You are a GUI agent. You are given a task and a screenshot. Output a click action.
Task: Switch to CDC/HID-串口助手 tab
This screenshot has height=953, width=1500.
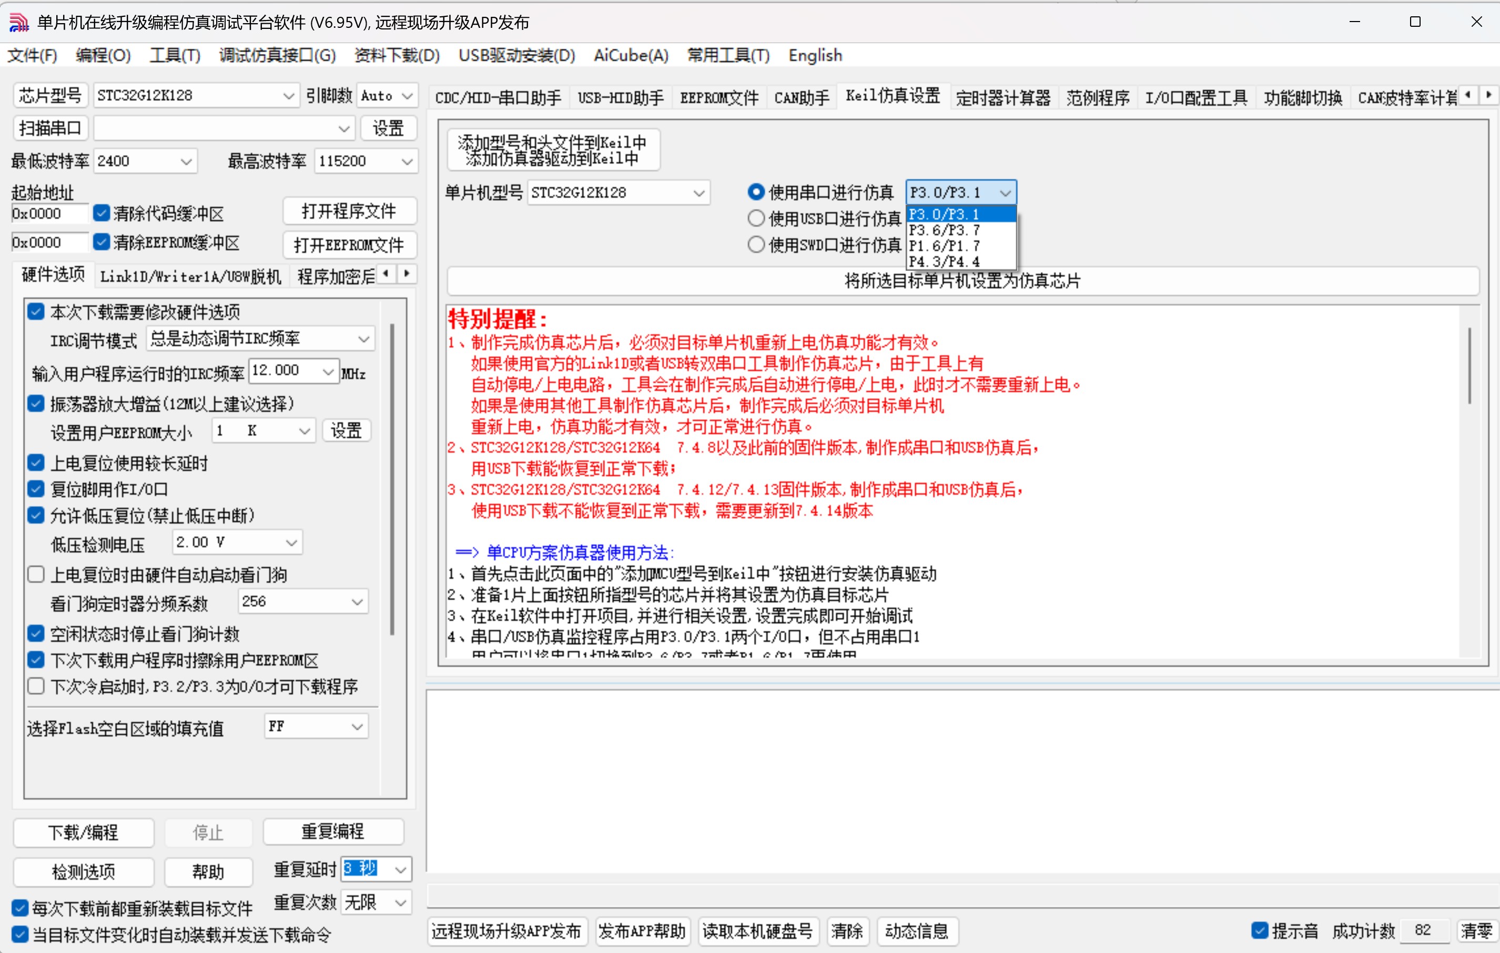[x=499, y=98]
